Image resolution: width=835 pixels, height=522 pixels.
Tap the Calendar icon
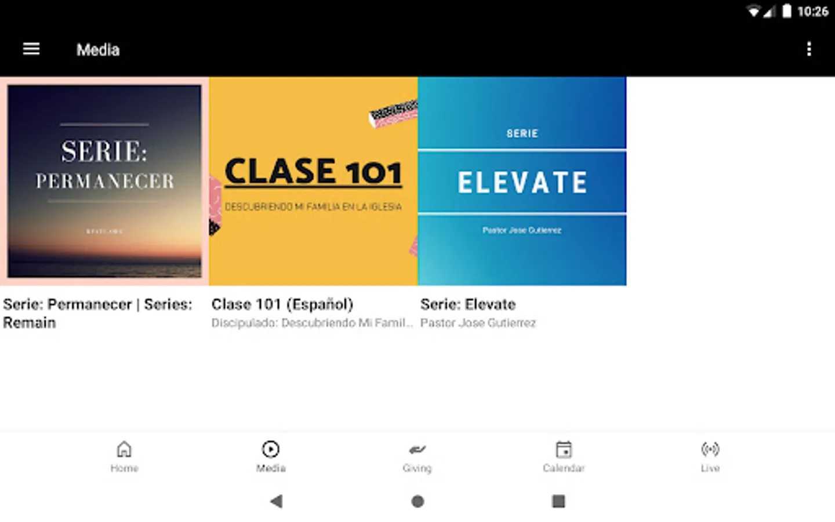pyautogui.click(x=564, y=449)
